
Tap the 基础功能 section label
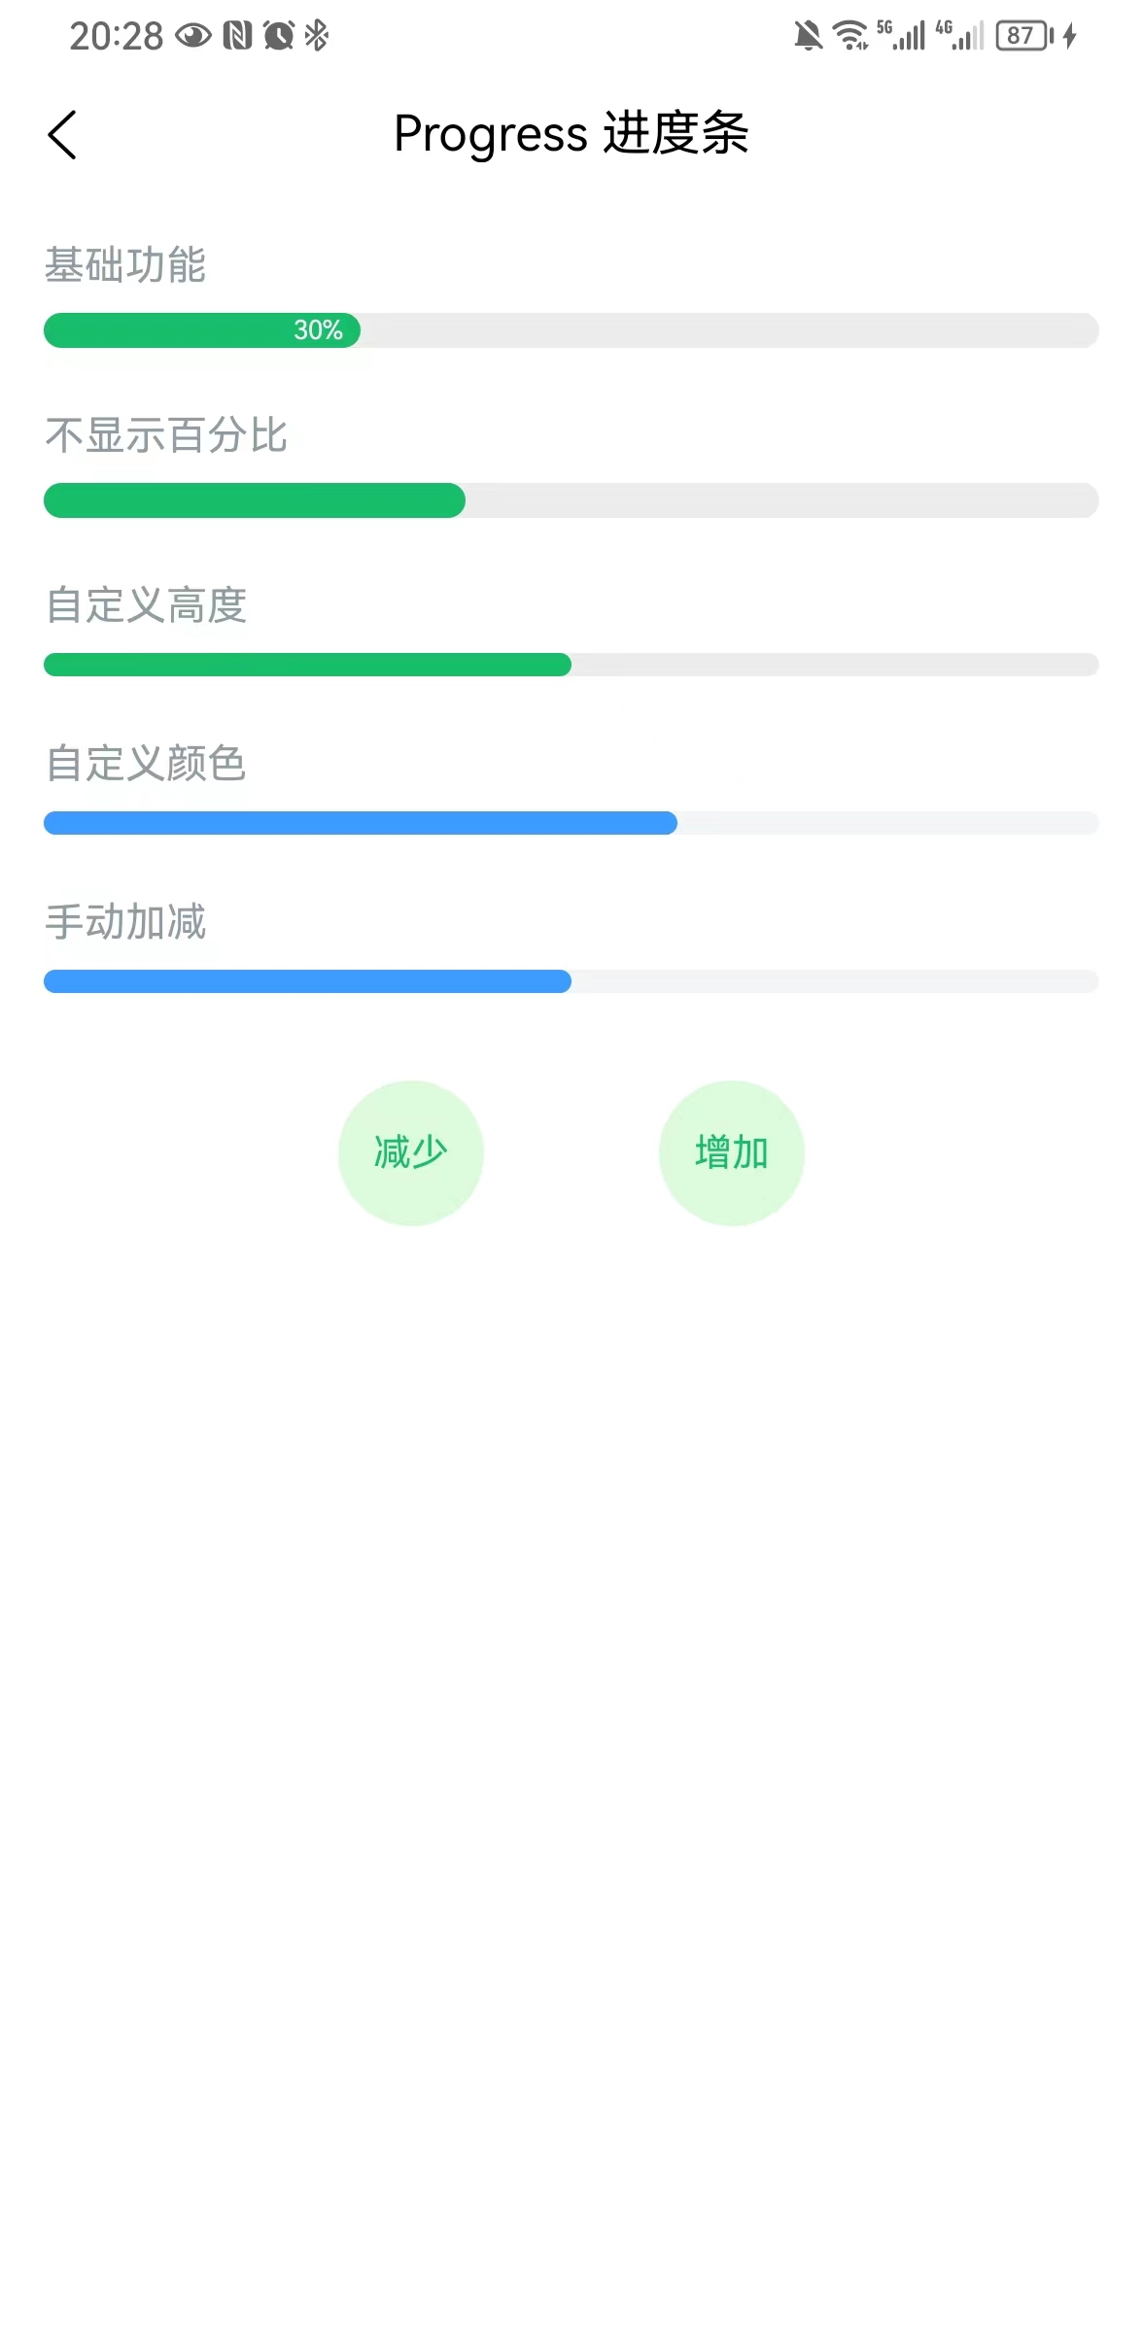pos(125,265)
